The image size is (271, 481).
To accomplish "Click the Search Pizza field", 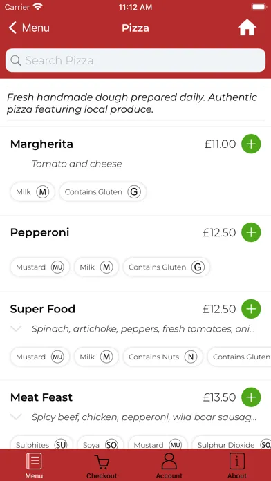I will pos(135,60).
